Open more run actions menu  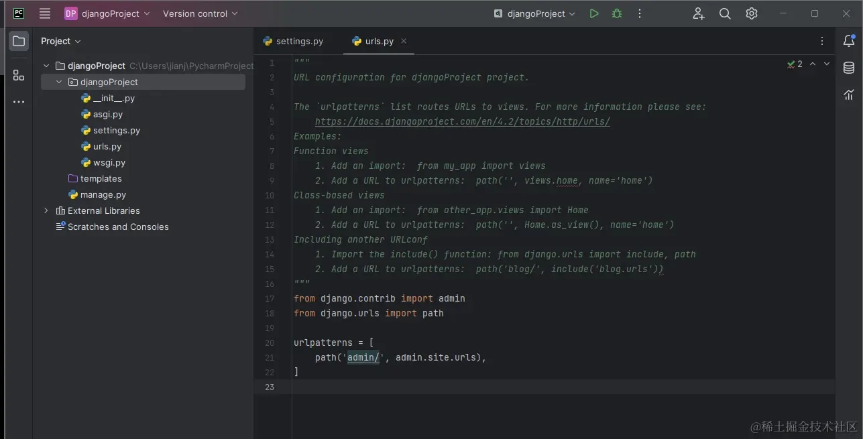point(640,13)
